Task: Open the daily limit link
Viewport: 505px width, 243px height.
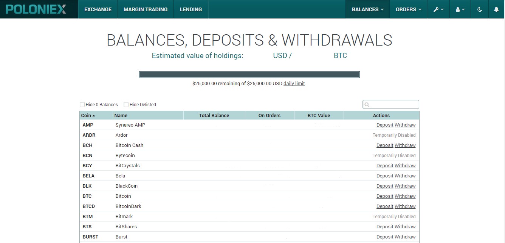Action: tap(294, 84)
